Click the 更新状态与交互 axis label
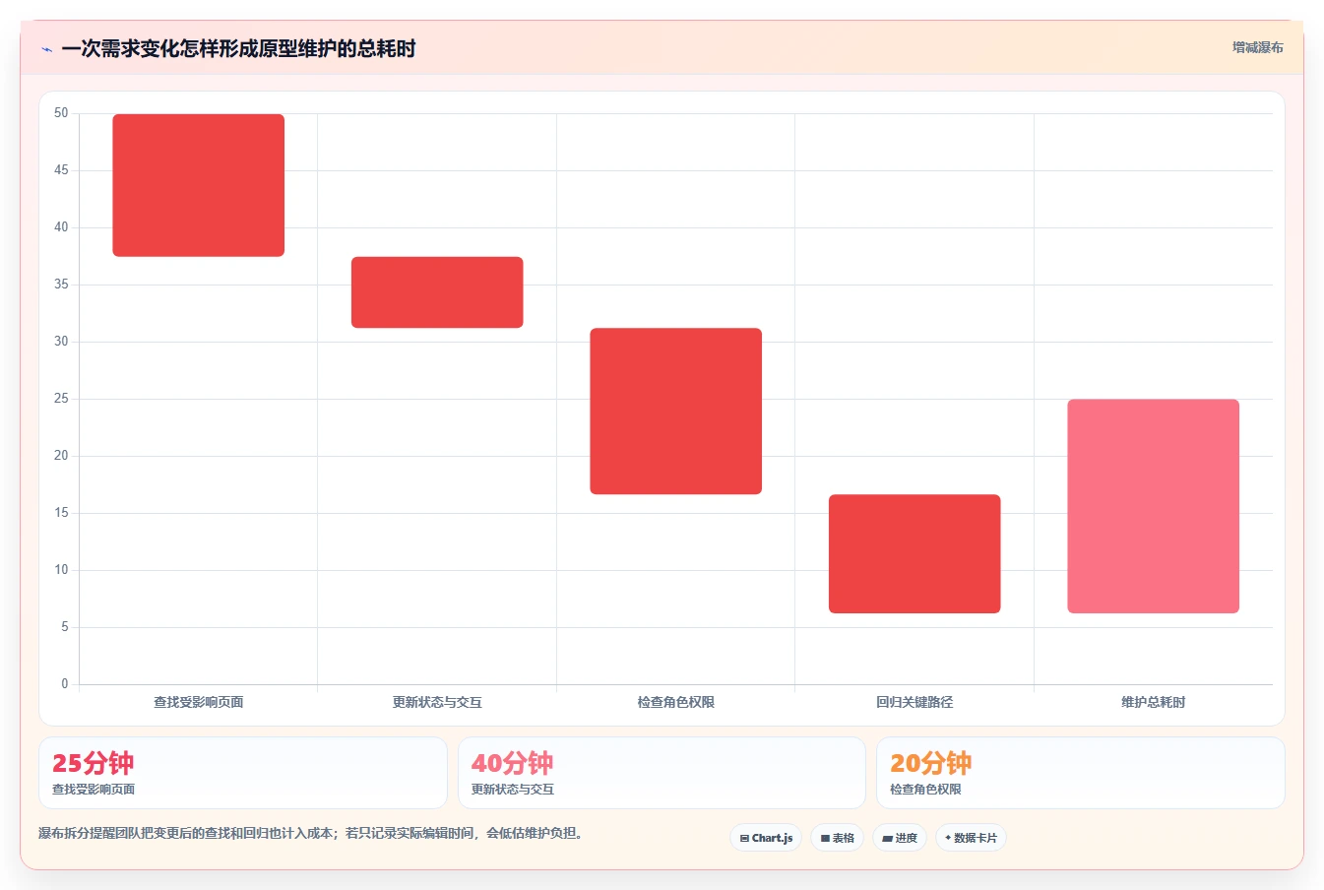The width and height of the screenshot is (1324, 890). tap(437, 702)
